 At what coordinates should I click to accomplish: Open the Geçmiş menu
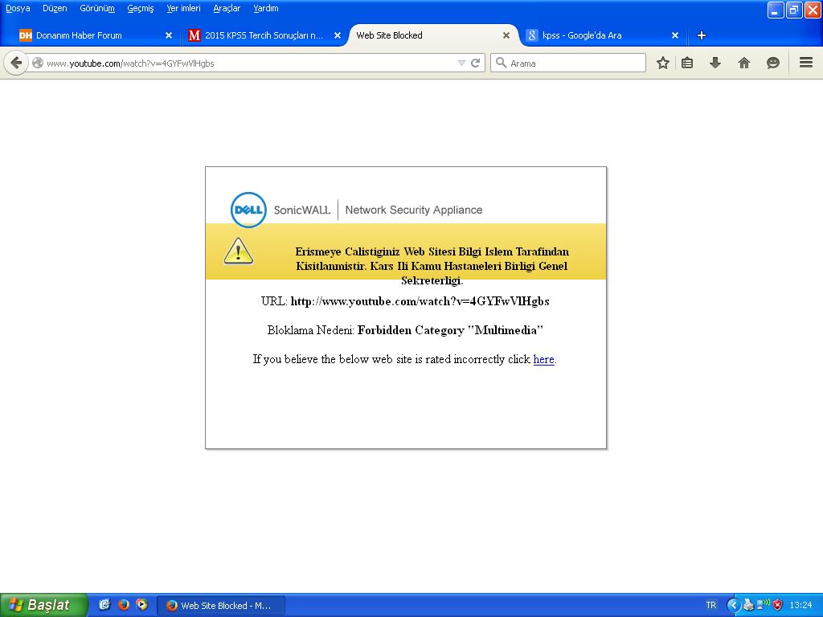[141, 8]
